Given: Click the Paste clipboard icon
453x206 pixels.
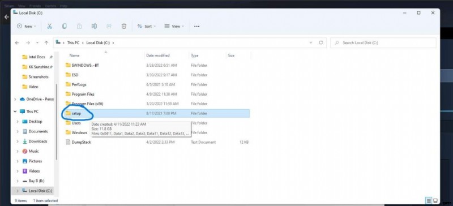Looking at the screenshot, I should (x=79, y=26).
